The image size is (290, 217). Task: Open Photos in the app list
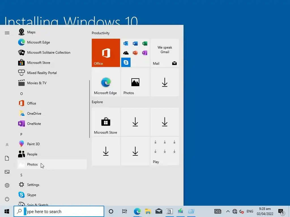tap(52, 164)
